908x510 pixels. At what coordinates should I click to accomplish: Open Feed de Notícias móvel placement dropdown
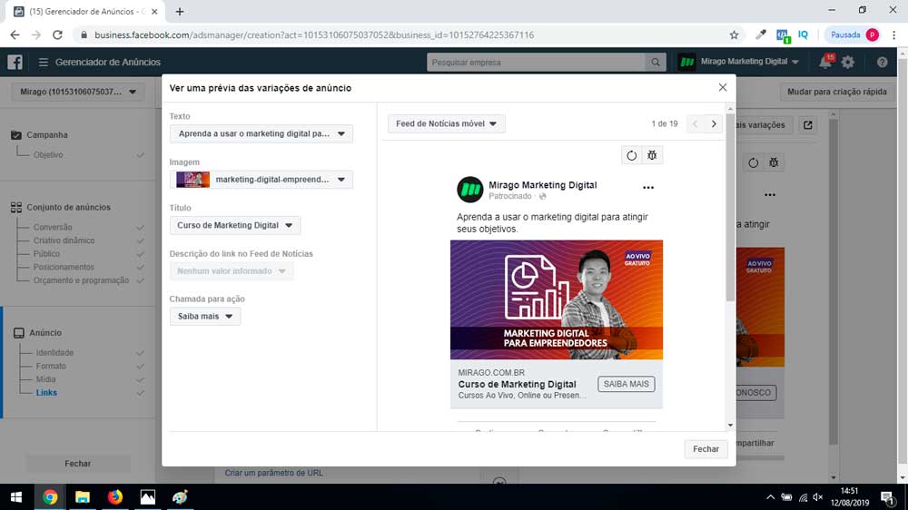447,124
